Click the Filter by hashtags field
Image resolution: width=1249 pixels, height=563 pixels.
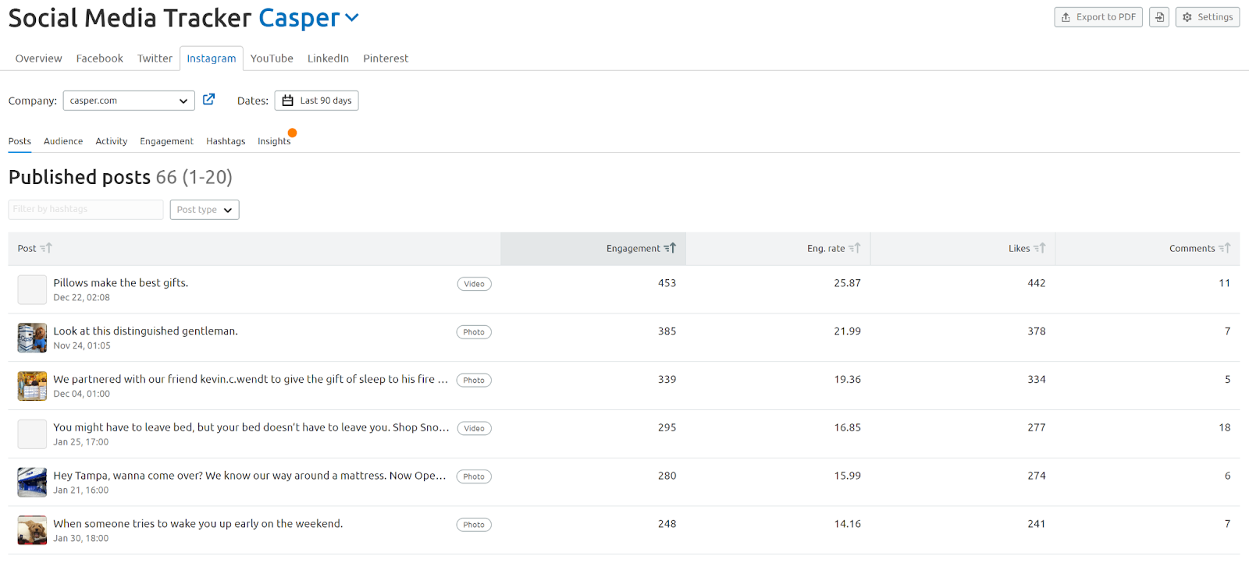pos(86,210)
